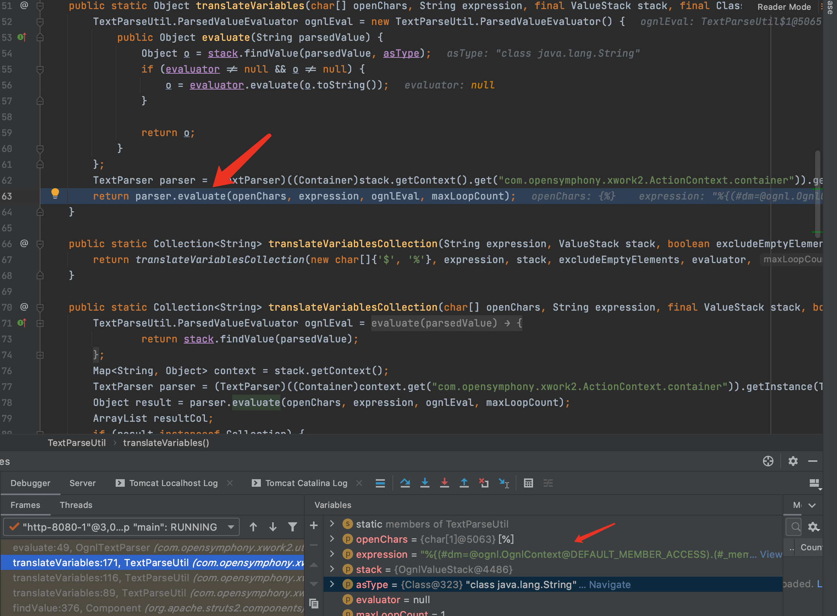Viewport: 837px width, 616px height.
Task: Add a new watch with plus icon
Action: click(x=314, y=525)
